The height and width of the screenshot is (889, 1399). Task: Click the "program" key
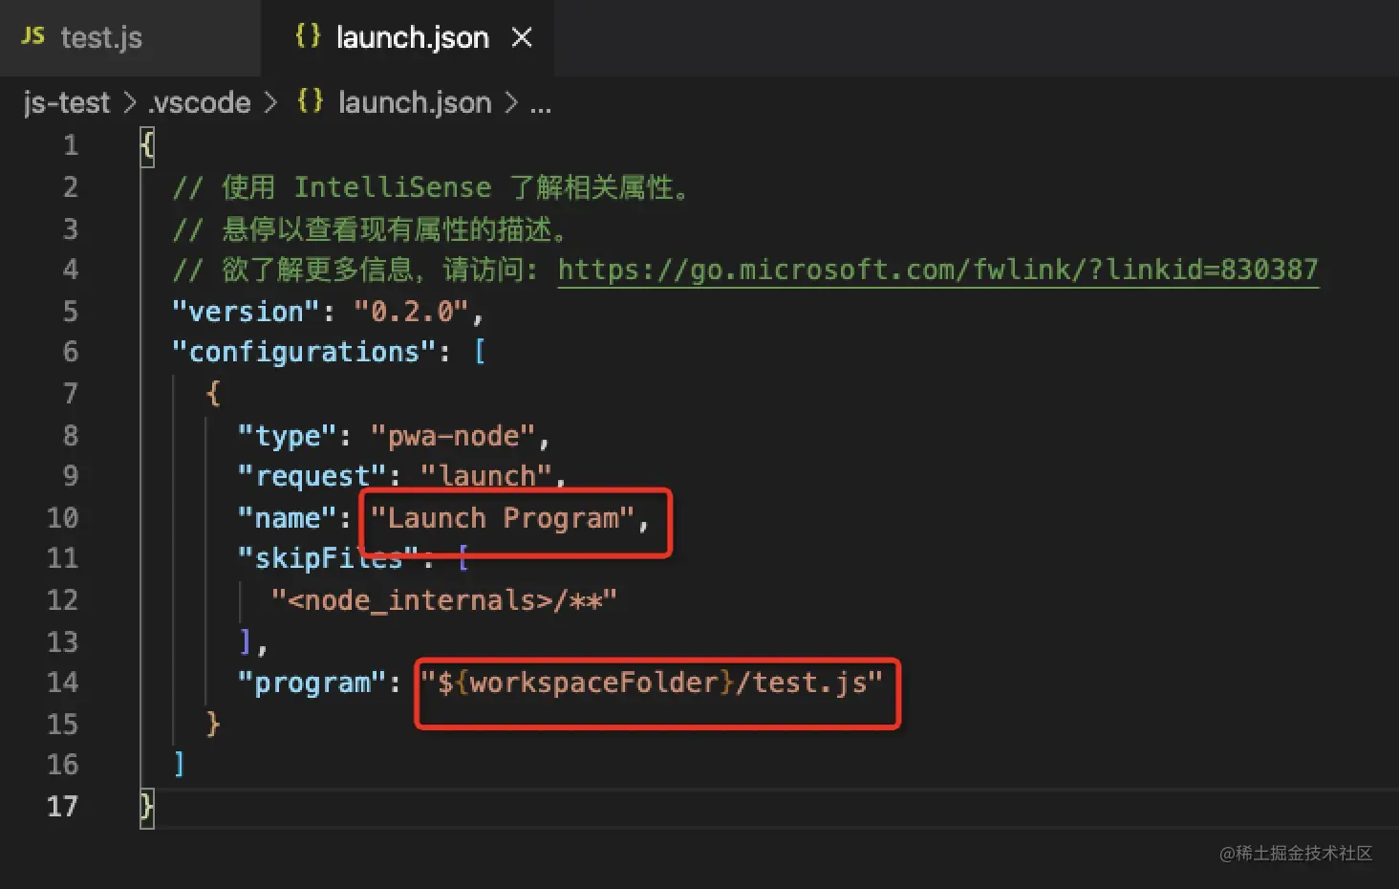click(x=312, y=683)
